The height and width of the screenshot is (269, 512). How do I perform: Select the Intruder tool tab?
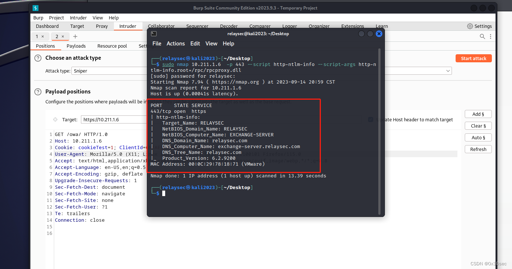click(x=128, y=26)
